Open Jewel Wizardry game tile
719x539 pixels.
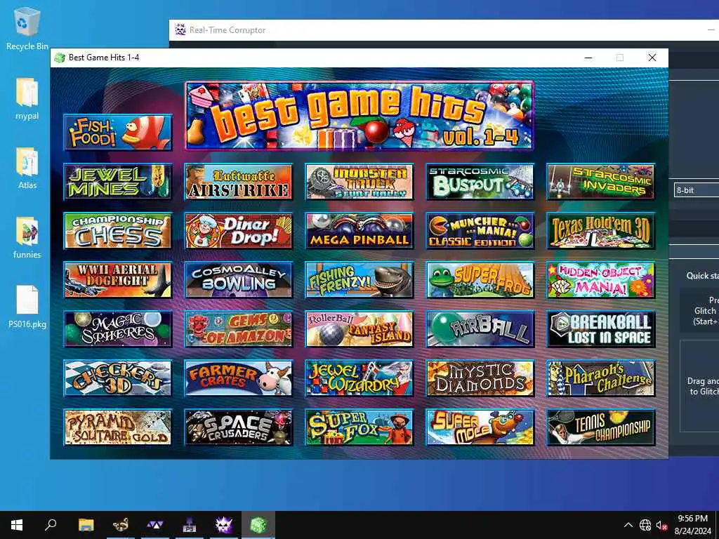point(359,378)
